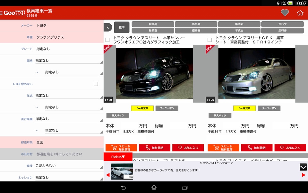Toggle the ASKを含めない checkbox
308x193 pixels.
point(96,84)
